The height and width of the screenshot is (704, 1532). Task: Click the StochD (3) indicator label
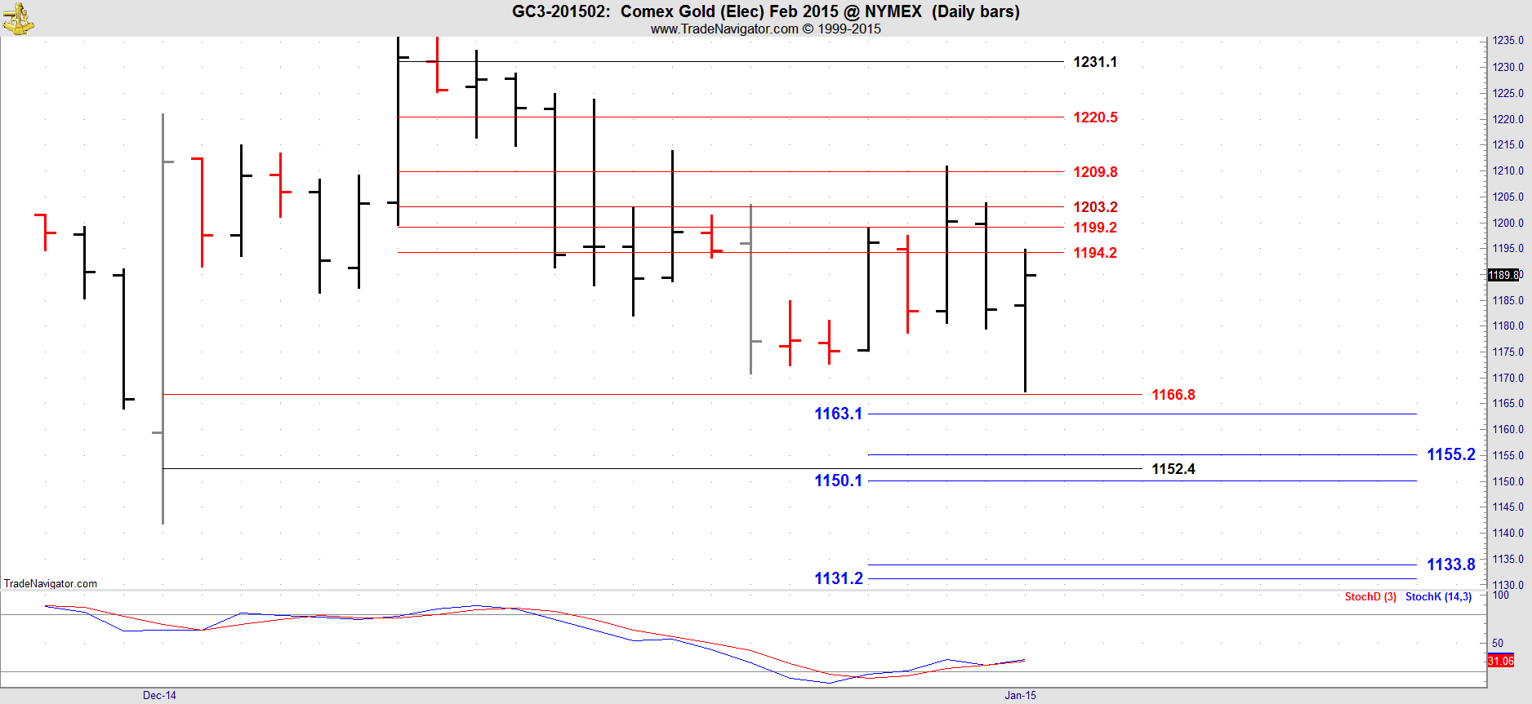tap(1369, 596)
